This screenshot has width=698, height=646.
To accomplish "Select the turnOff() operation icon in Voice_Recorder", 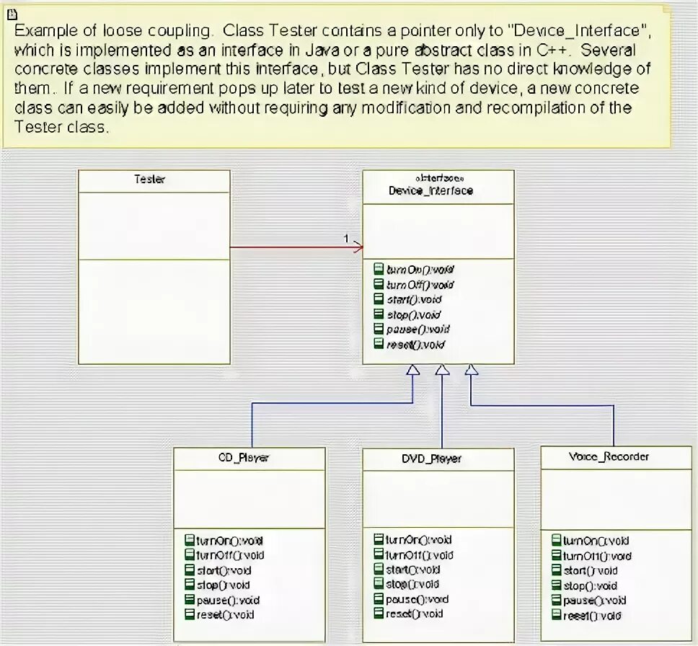I will pos(555,555).
